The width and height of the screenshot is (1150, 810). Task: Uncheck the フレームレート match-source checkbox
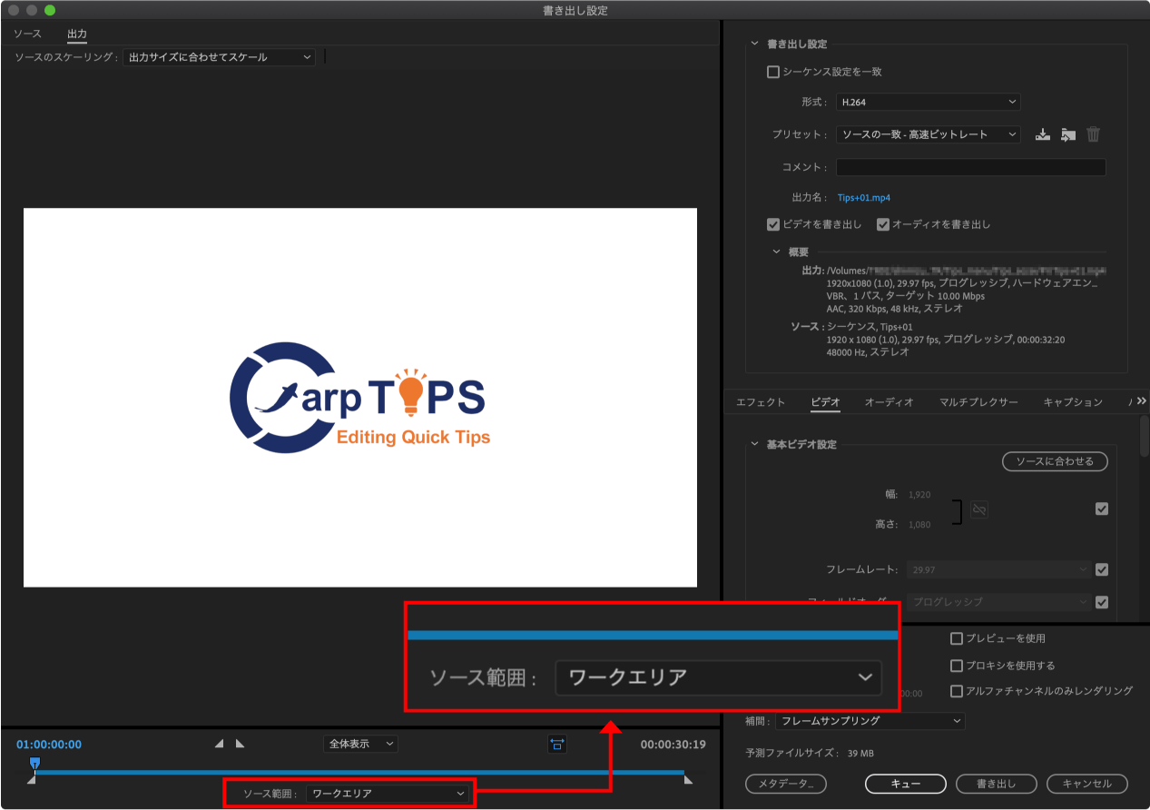point(1101,570)
